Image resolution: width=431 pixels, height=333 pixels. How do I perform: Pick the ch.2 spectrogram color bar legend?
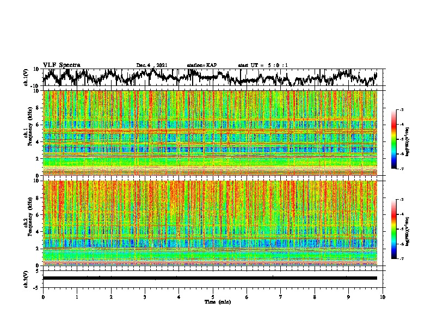tap(393, 229)
